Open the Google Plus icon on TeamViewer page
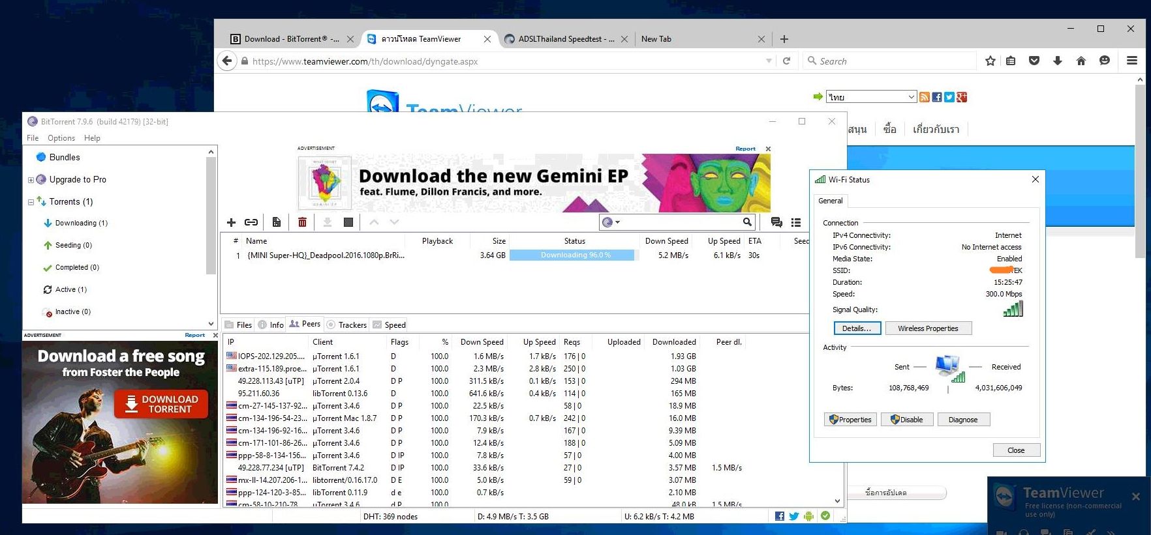Viewport: 1151px width, 535px height. point(962,97)
